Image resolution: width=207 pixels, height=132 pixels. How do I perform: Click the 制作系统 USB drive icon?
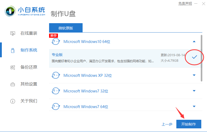[x=13, y=51]
